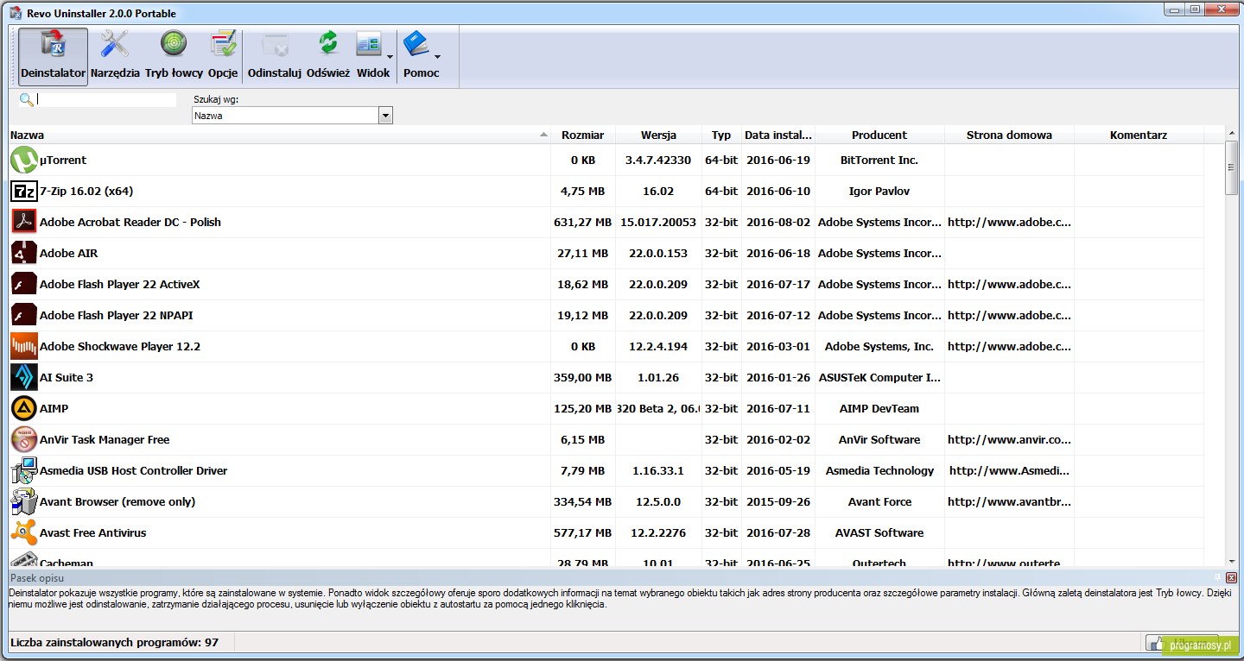Image resolution: width=1244 pixels, height=661 pixels.
Task: Click the Widok view icon
Action: tap(369, 43)
